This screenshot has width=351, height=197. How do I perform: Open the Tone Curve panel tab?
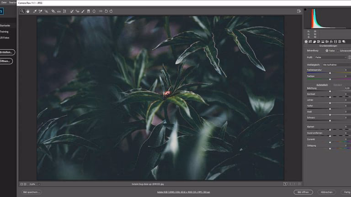coord(311,41)
